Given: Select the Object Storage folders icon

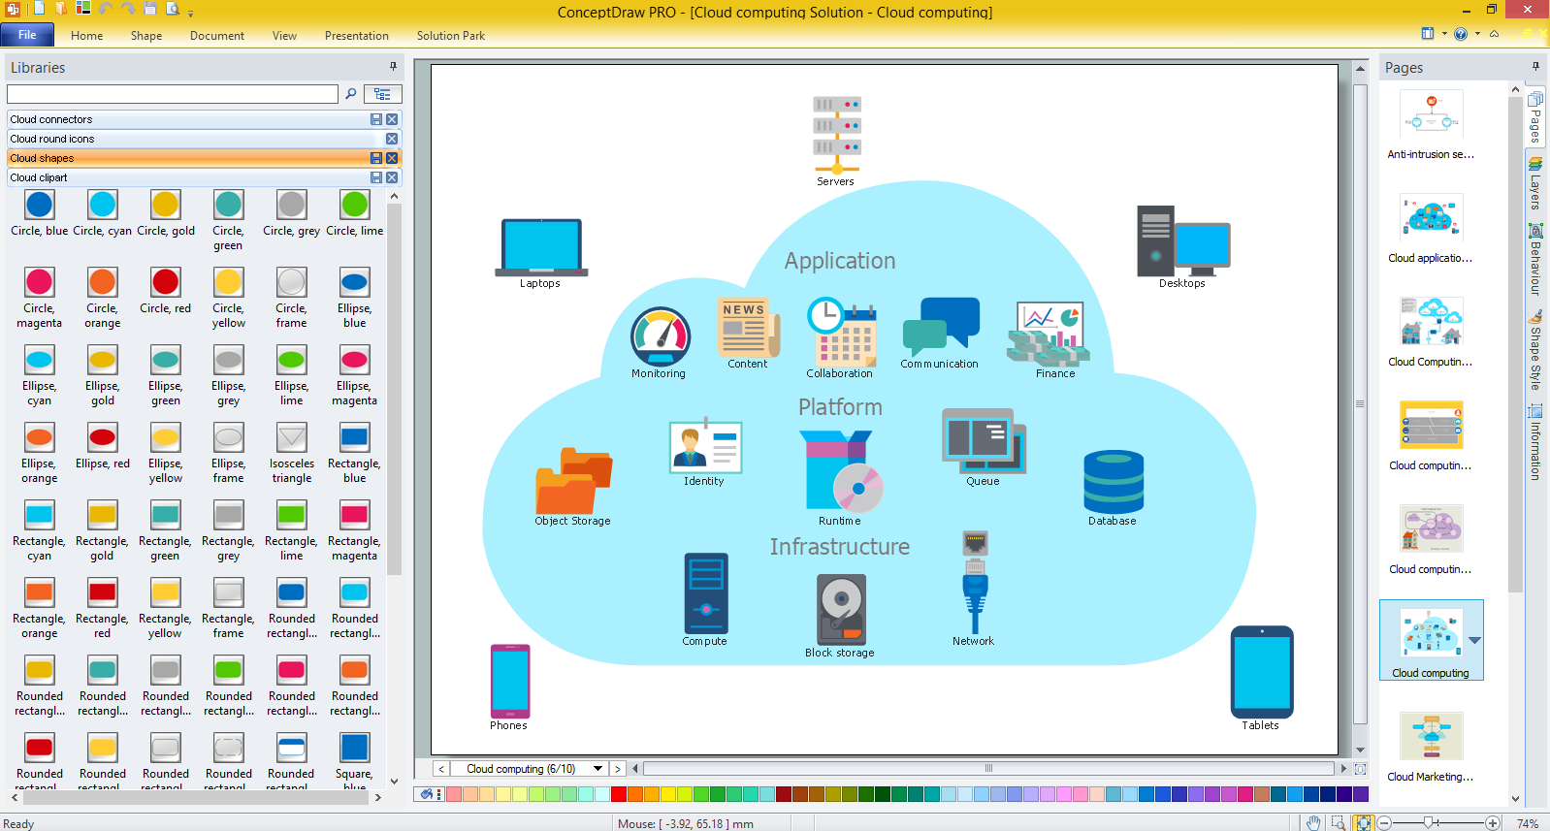Looking at the screenshot, I should pos(574,481).
